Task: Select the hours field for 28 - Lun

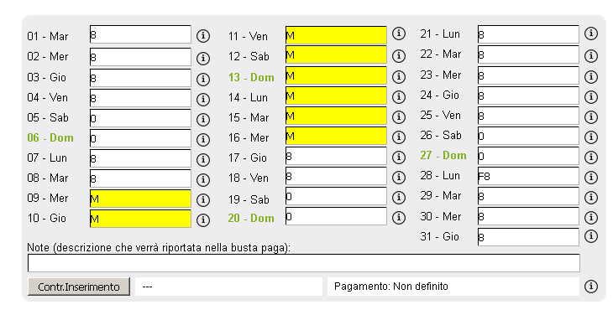Action: pyautogui.click(x=528, y=176)
